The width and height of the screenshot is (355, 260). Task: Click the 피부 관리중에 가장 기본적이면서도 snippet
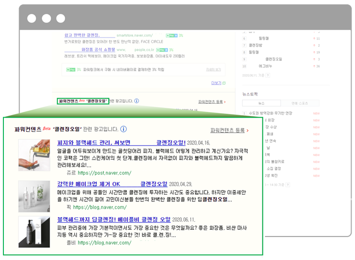[152, 231]
